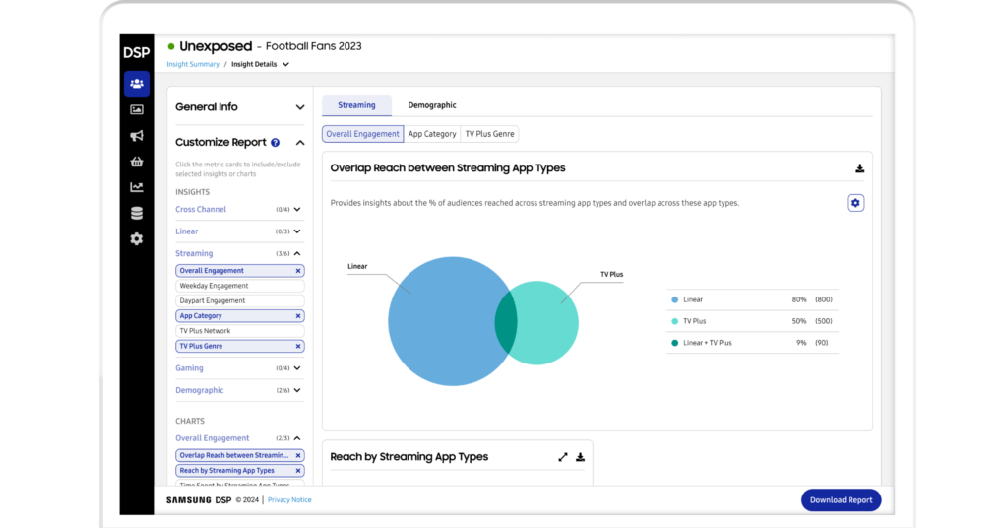Open the audiences icon in sidebar

coord(136,83)
